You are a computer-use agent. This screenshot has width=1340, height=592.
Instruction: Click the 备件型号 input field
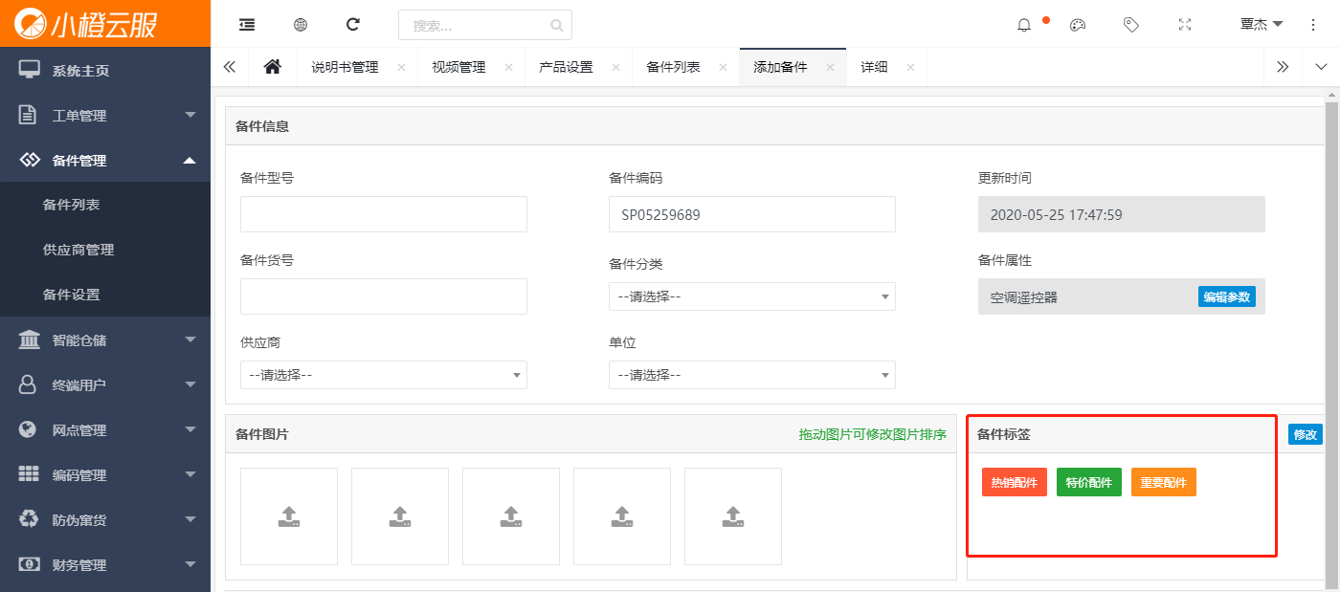[383, 214]
